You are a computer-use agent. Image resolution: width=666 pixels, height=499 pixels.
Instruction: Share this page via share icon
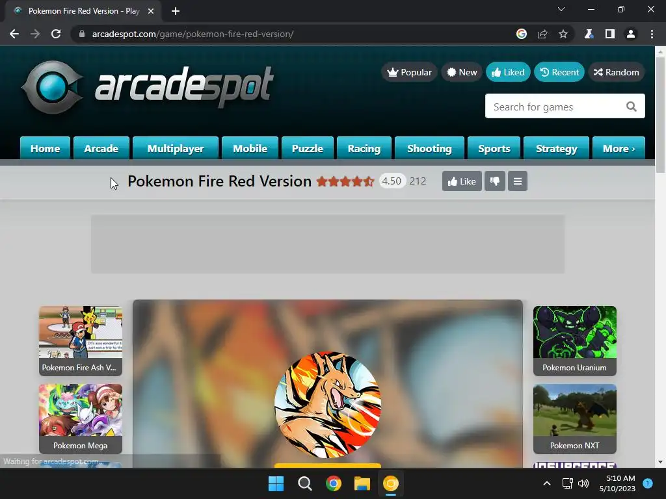click(x=542, y=34)
